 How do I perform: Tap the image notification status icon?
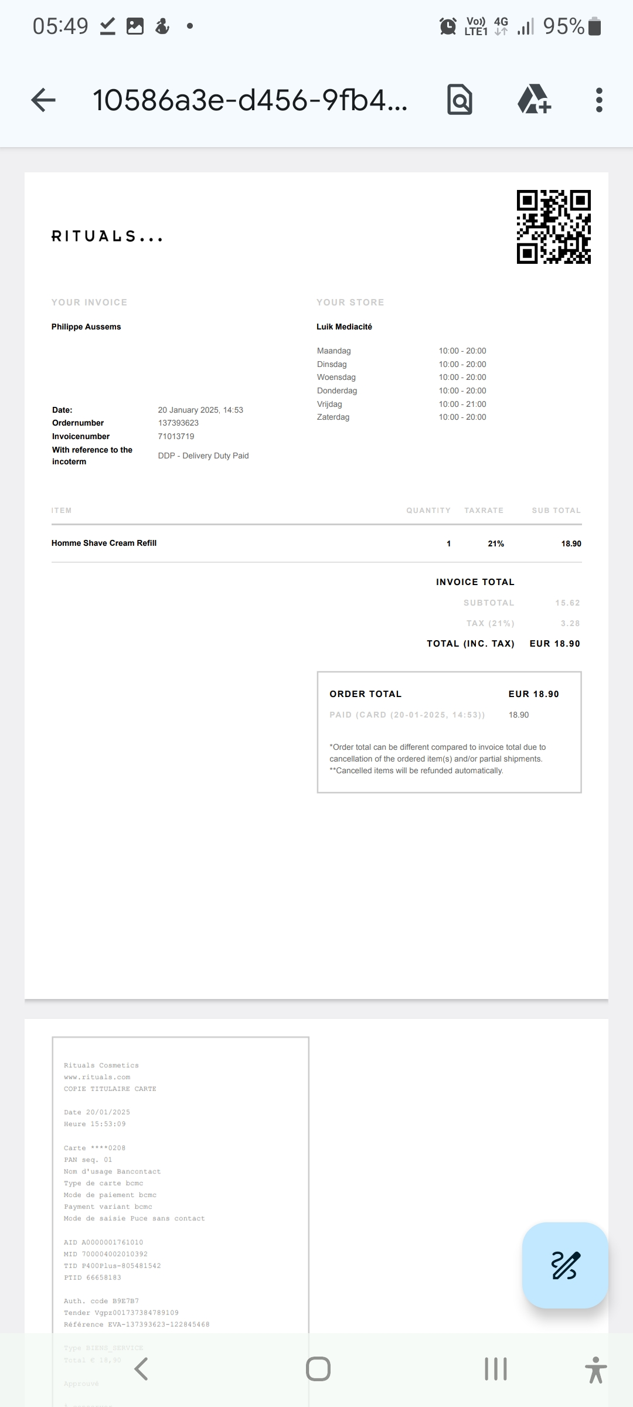(135, 26)
